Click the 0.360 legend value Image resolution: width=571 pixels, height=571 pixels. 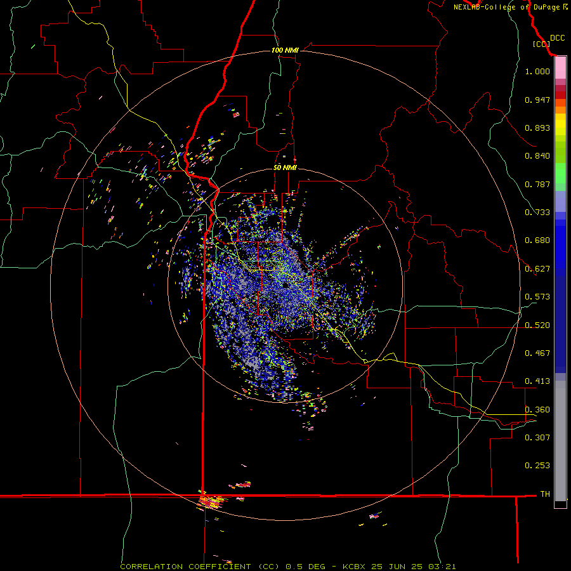537,410
